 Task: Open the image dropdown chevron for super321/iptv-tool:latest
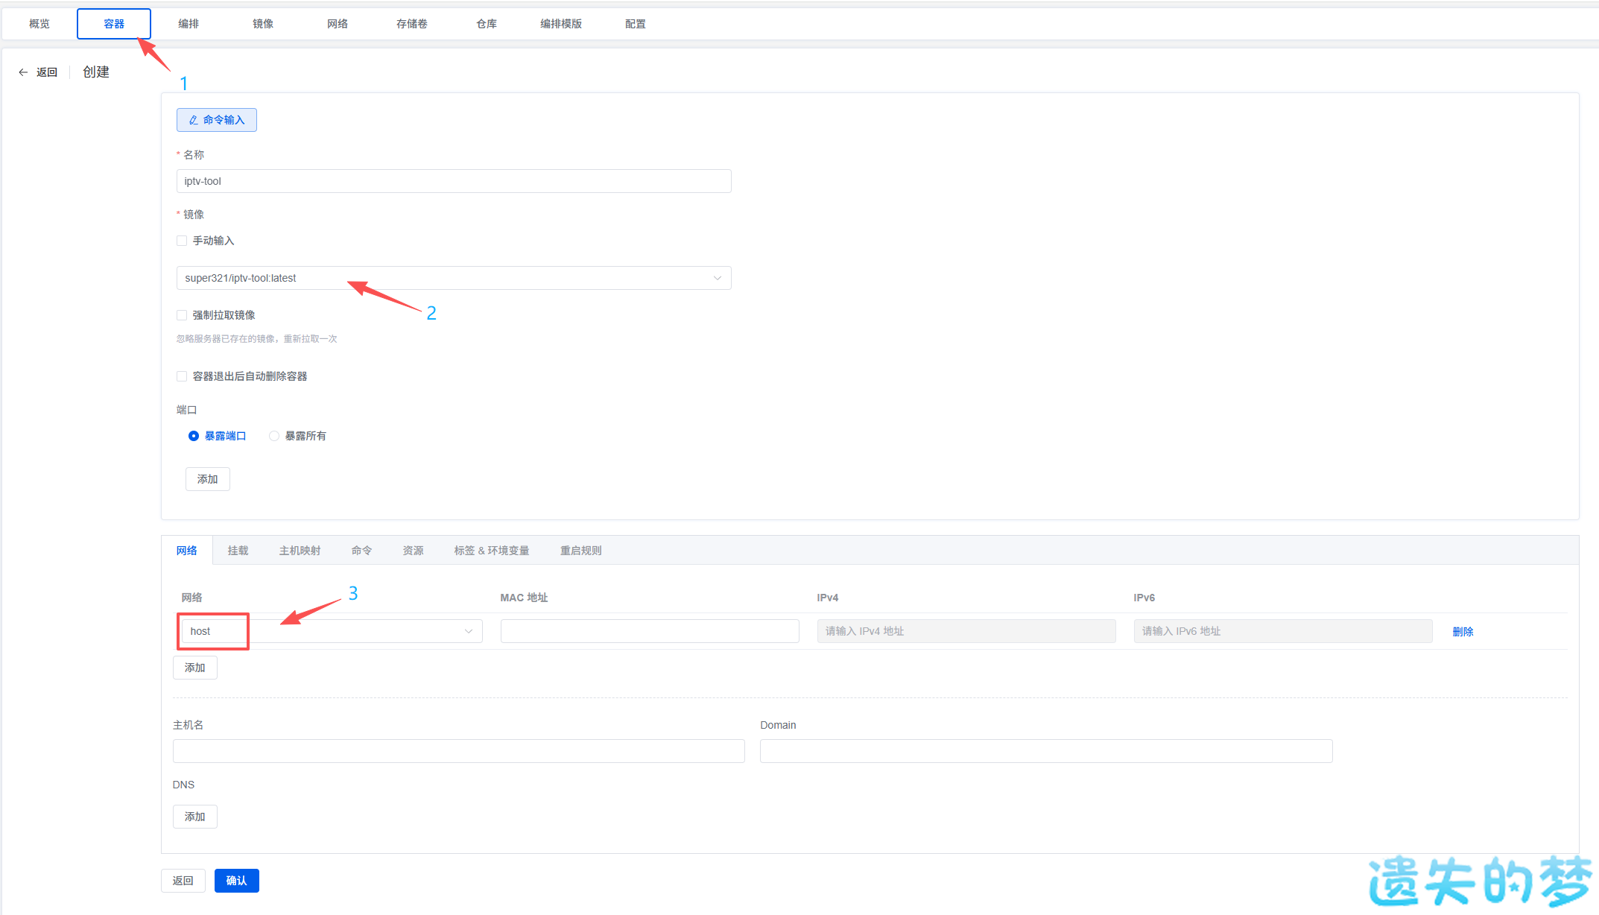[x=718, y=278]
